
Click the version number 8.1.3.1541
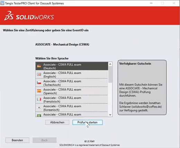[90, 141]
